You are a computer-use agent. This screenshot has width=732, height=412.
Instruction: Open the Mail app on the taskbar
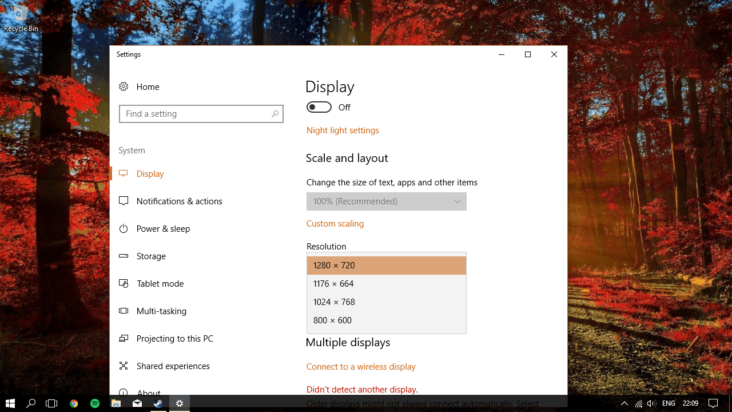click(137, 403)
